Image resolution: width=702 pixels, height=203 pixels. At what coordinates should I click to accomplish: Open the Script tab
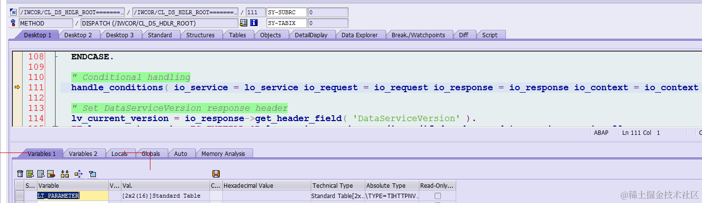point(490,35)
